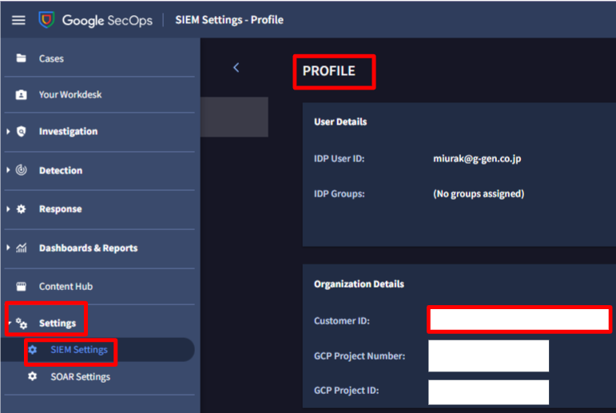
Task: Click the Detection radar icon
Action: pos(22,170)
